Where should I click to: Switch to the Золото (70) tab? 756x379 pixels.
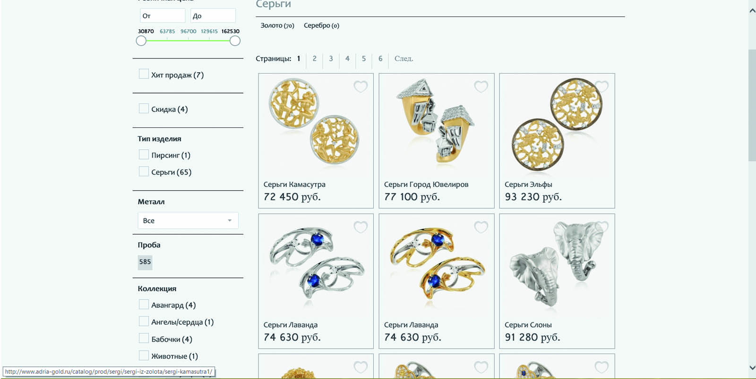point(277,25)
